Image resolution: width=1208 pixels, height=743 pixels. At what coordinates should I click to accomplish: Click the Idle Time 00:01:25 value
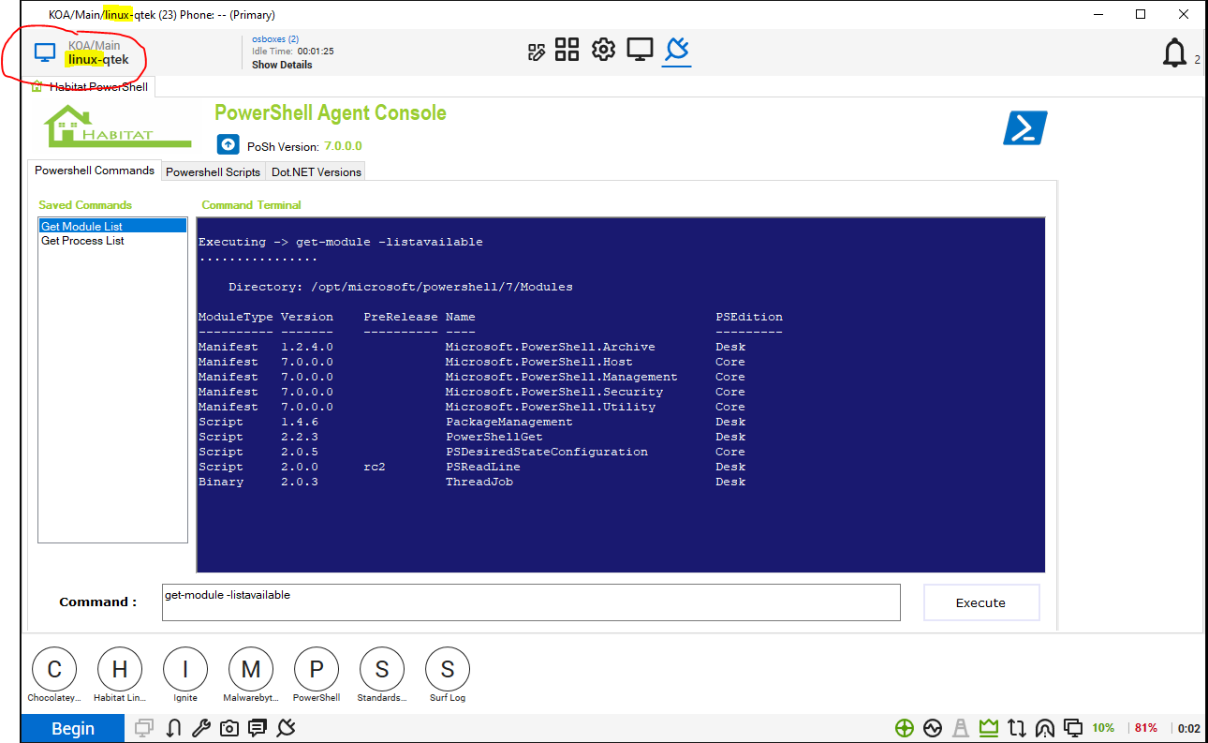316,52
